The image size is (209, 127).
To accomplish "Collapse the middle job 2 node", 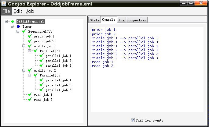I will coord(24,70).
